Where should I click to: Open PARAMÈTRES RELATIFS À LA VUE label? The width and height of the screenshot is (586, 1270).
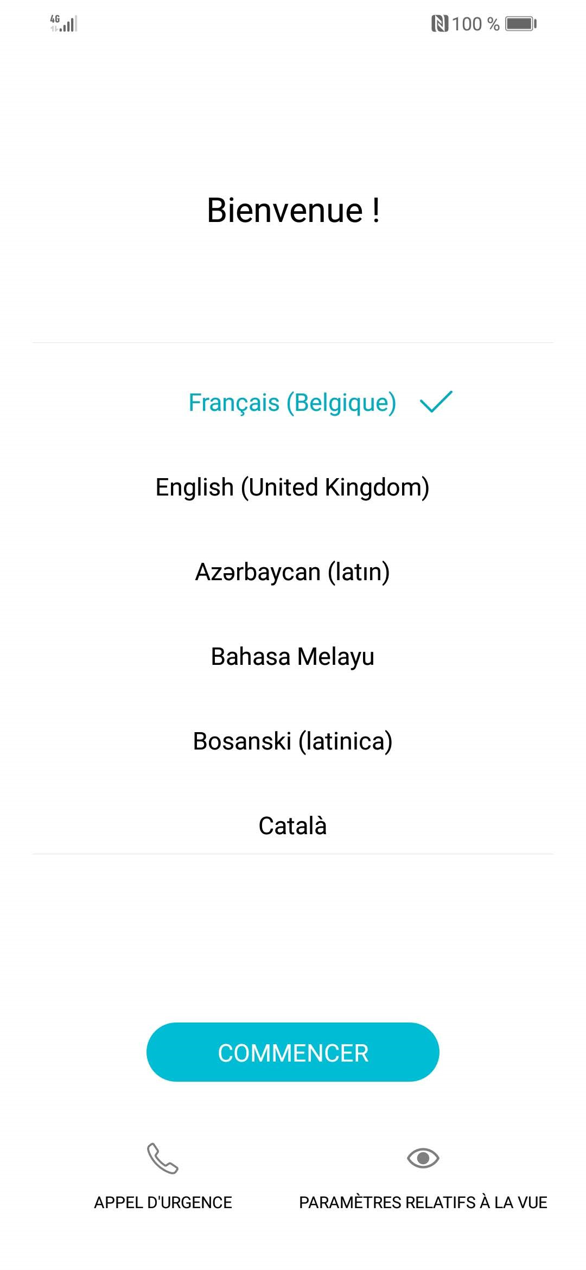(x=423, y=1203)
